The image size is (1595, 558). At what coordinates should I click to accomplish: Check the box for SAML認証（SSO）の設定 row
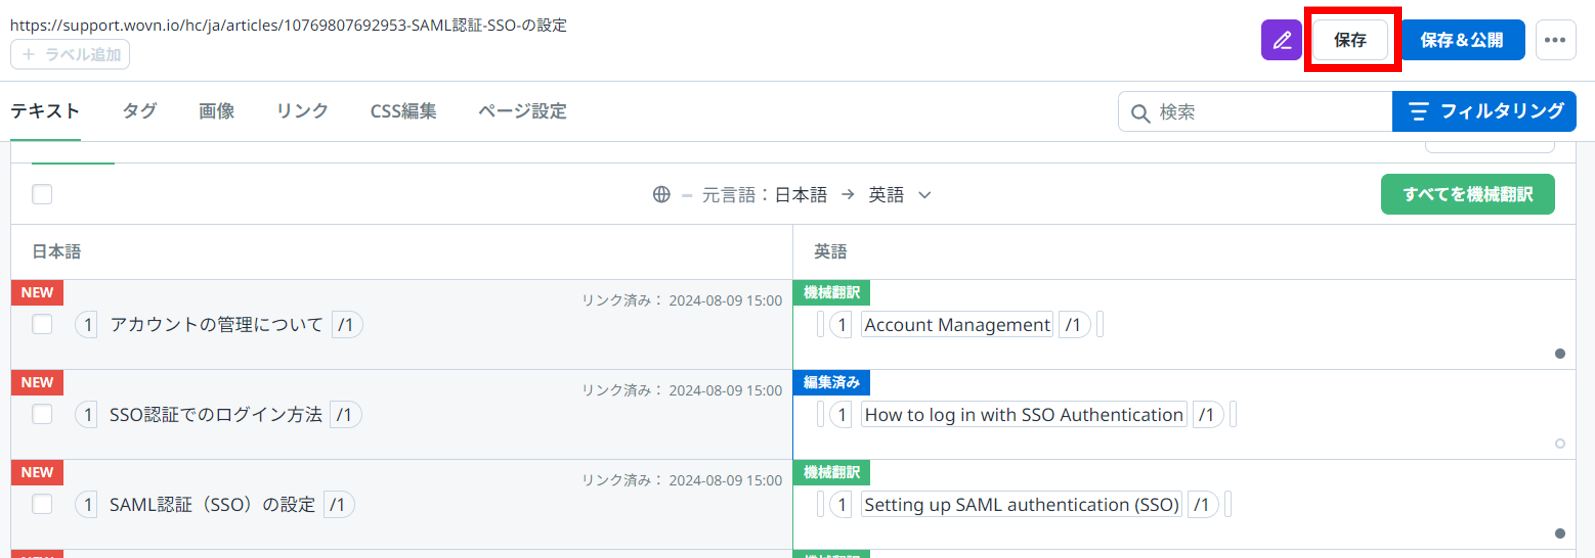(42, 504)
